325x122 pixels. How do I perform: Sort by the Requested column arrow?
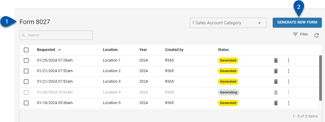59,50
